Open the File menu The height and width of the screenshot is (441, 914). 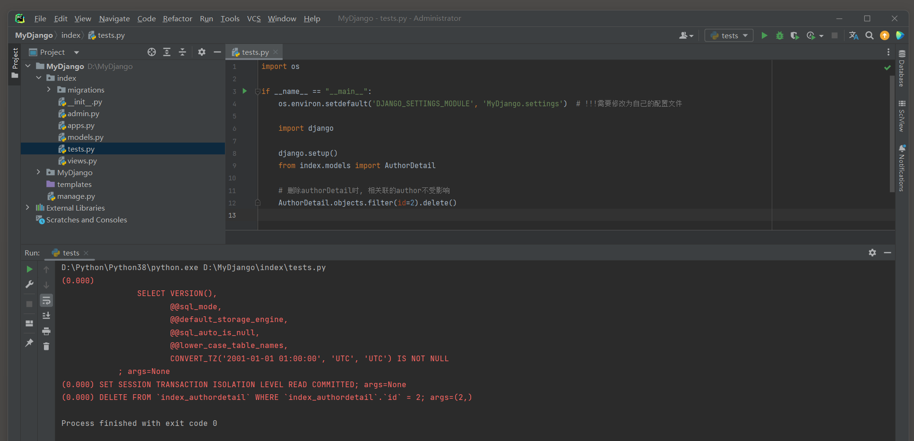pos(40,18)
